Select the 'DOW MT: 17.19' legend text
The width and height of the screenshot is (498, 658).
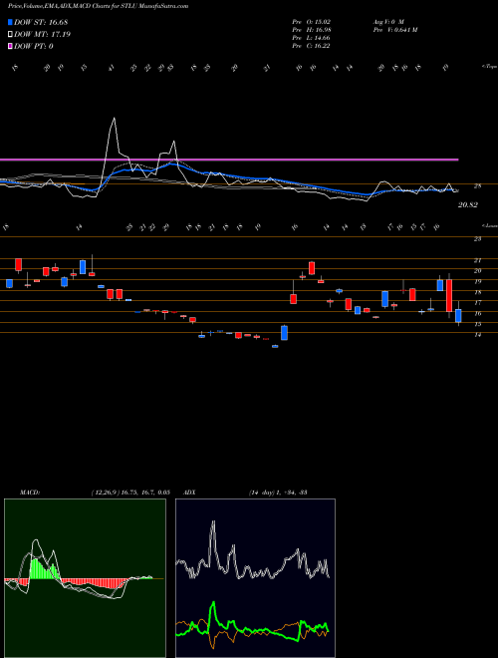click(42, 35)
